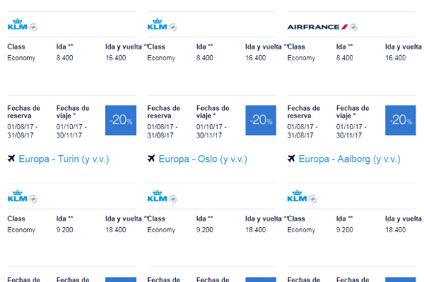The width and height of the screenshot is (424, 282).
Task: Click the airplane icon beside Europa - Oslo
Action: tap(151, 159)
